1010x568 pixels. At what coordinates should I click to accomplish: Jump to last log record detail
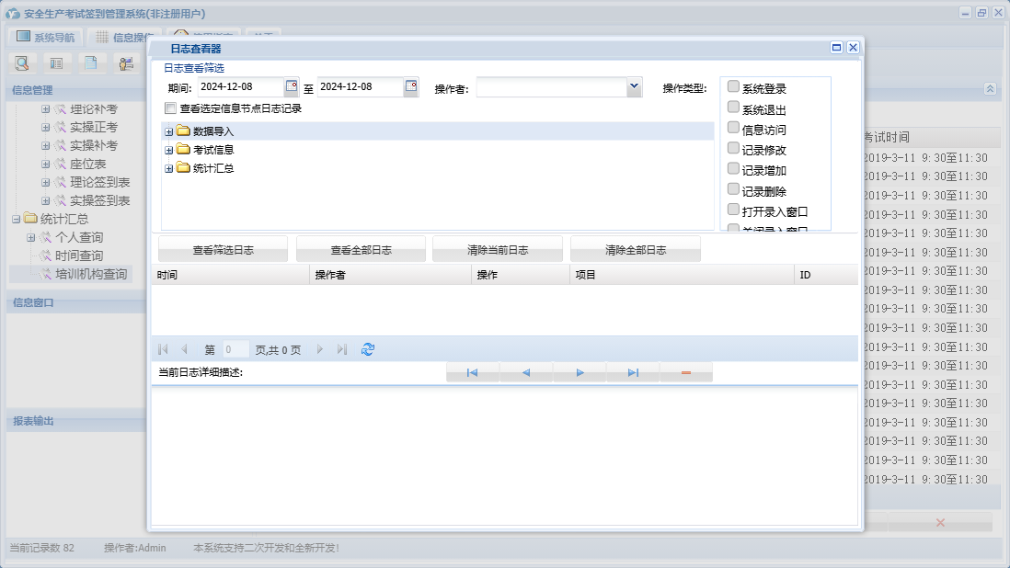click(633, 372)
